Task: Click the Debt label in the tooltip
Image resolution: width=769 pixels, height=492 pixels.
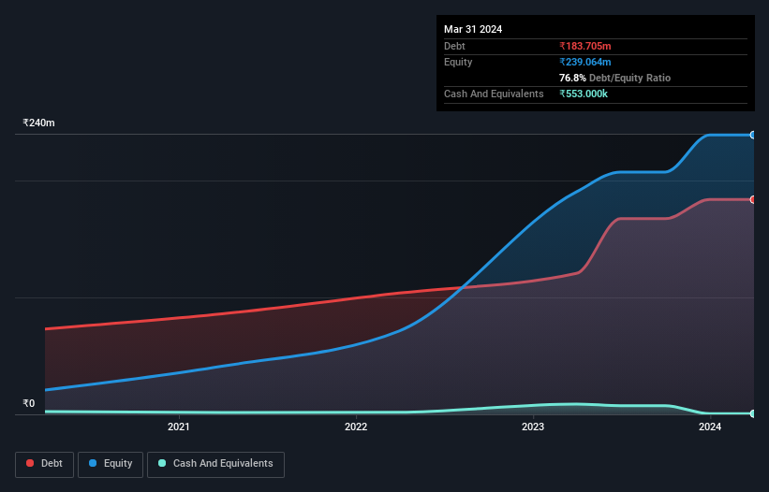Action: [454, 46]
